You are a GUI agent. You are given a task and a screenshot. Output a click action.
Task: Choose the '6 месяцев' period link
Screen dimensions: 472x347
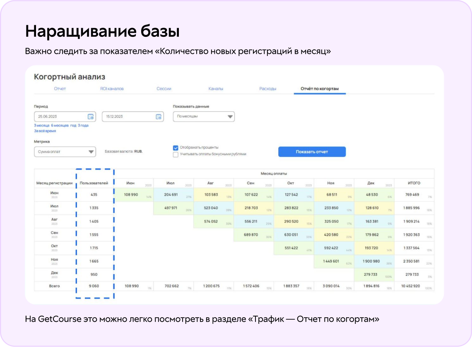click(60, 125)
